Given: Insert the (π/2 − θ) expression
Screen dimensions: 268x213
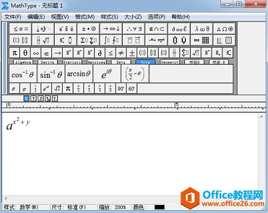Looking at the screenshot, I should coord(135,74).
